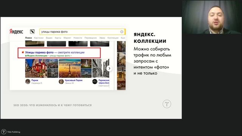Click the slide heading 'ЯНДЕКС. КОЛЛЕКЦИИ'
The width and height of the screenshot is (242, 136).
coord(150,38)
